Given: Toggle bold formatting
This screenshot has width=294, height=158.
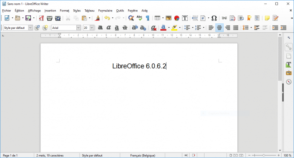Looking at the screenshot, I should point(100,28).
